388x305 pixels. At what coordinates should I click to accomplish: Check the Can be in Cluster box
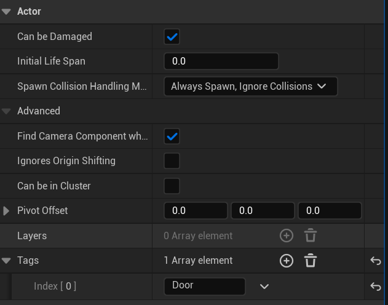point(172,186)
